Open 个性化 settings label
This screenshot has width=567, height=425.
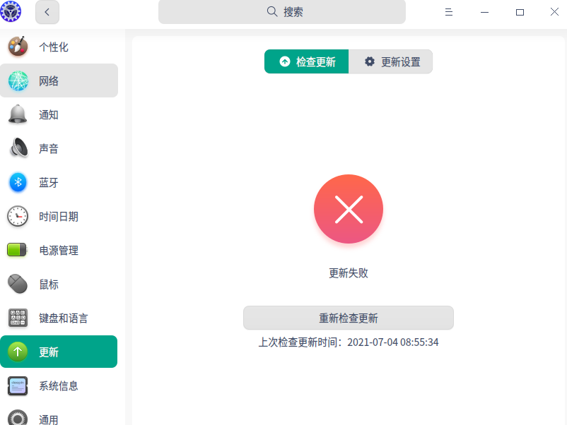pos(54,47)
